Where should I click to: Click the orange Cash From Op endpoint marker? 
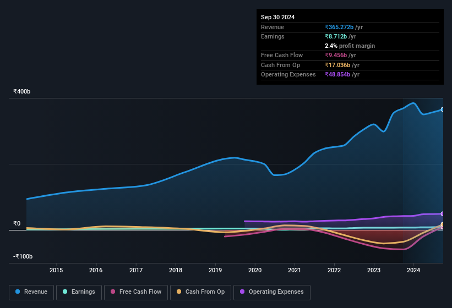(443, 224)
